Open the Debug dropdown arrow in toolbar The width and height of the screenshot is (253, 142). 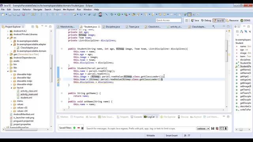[115, 15]
